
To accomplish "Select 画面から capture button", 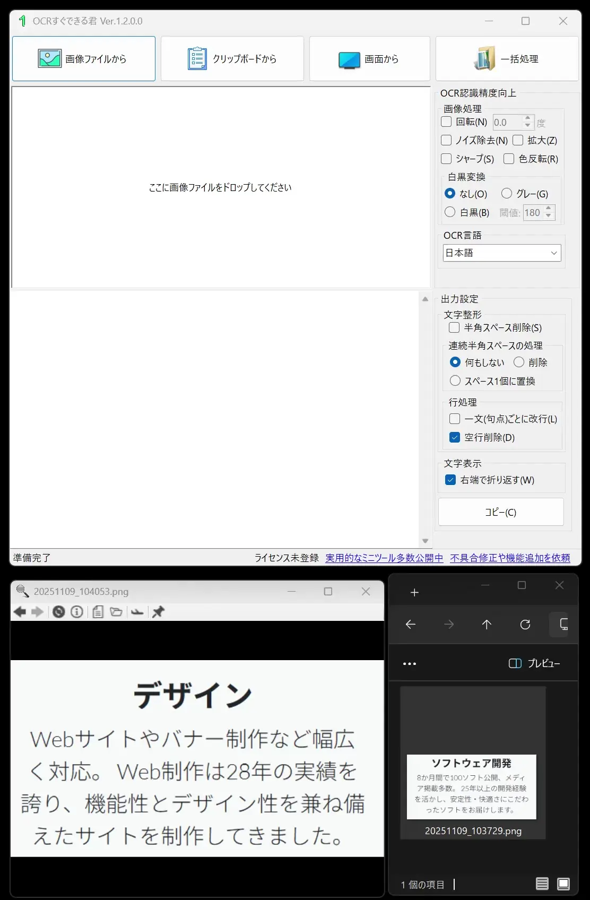I will 370,58.
